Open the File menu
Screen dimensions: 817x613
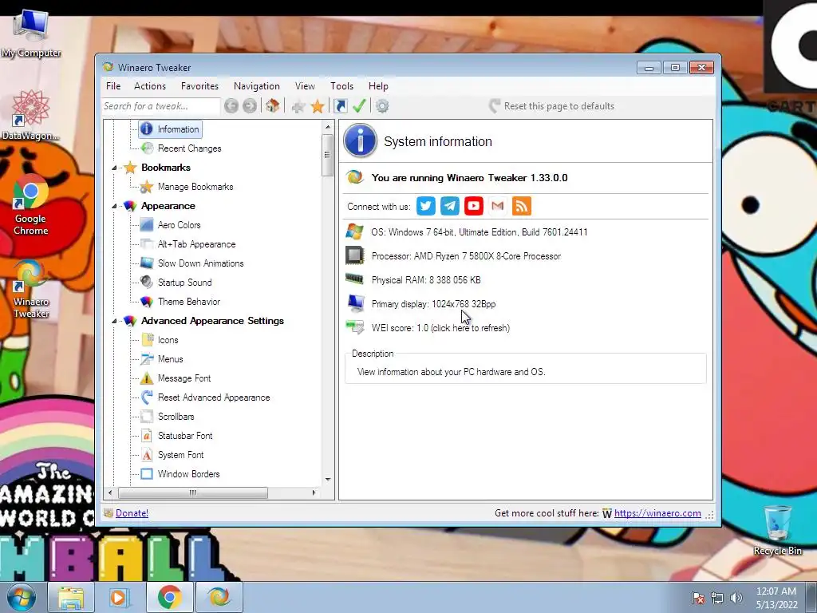[113, 86]
